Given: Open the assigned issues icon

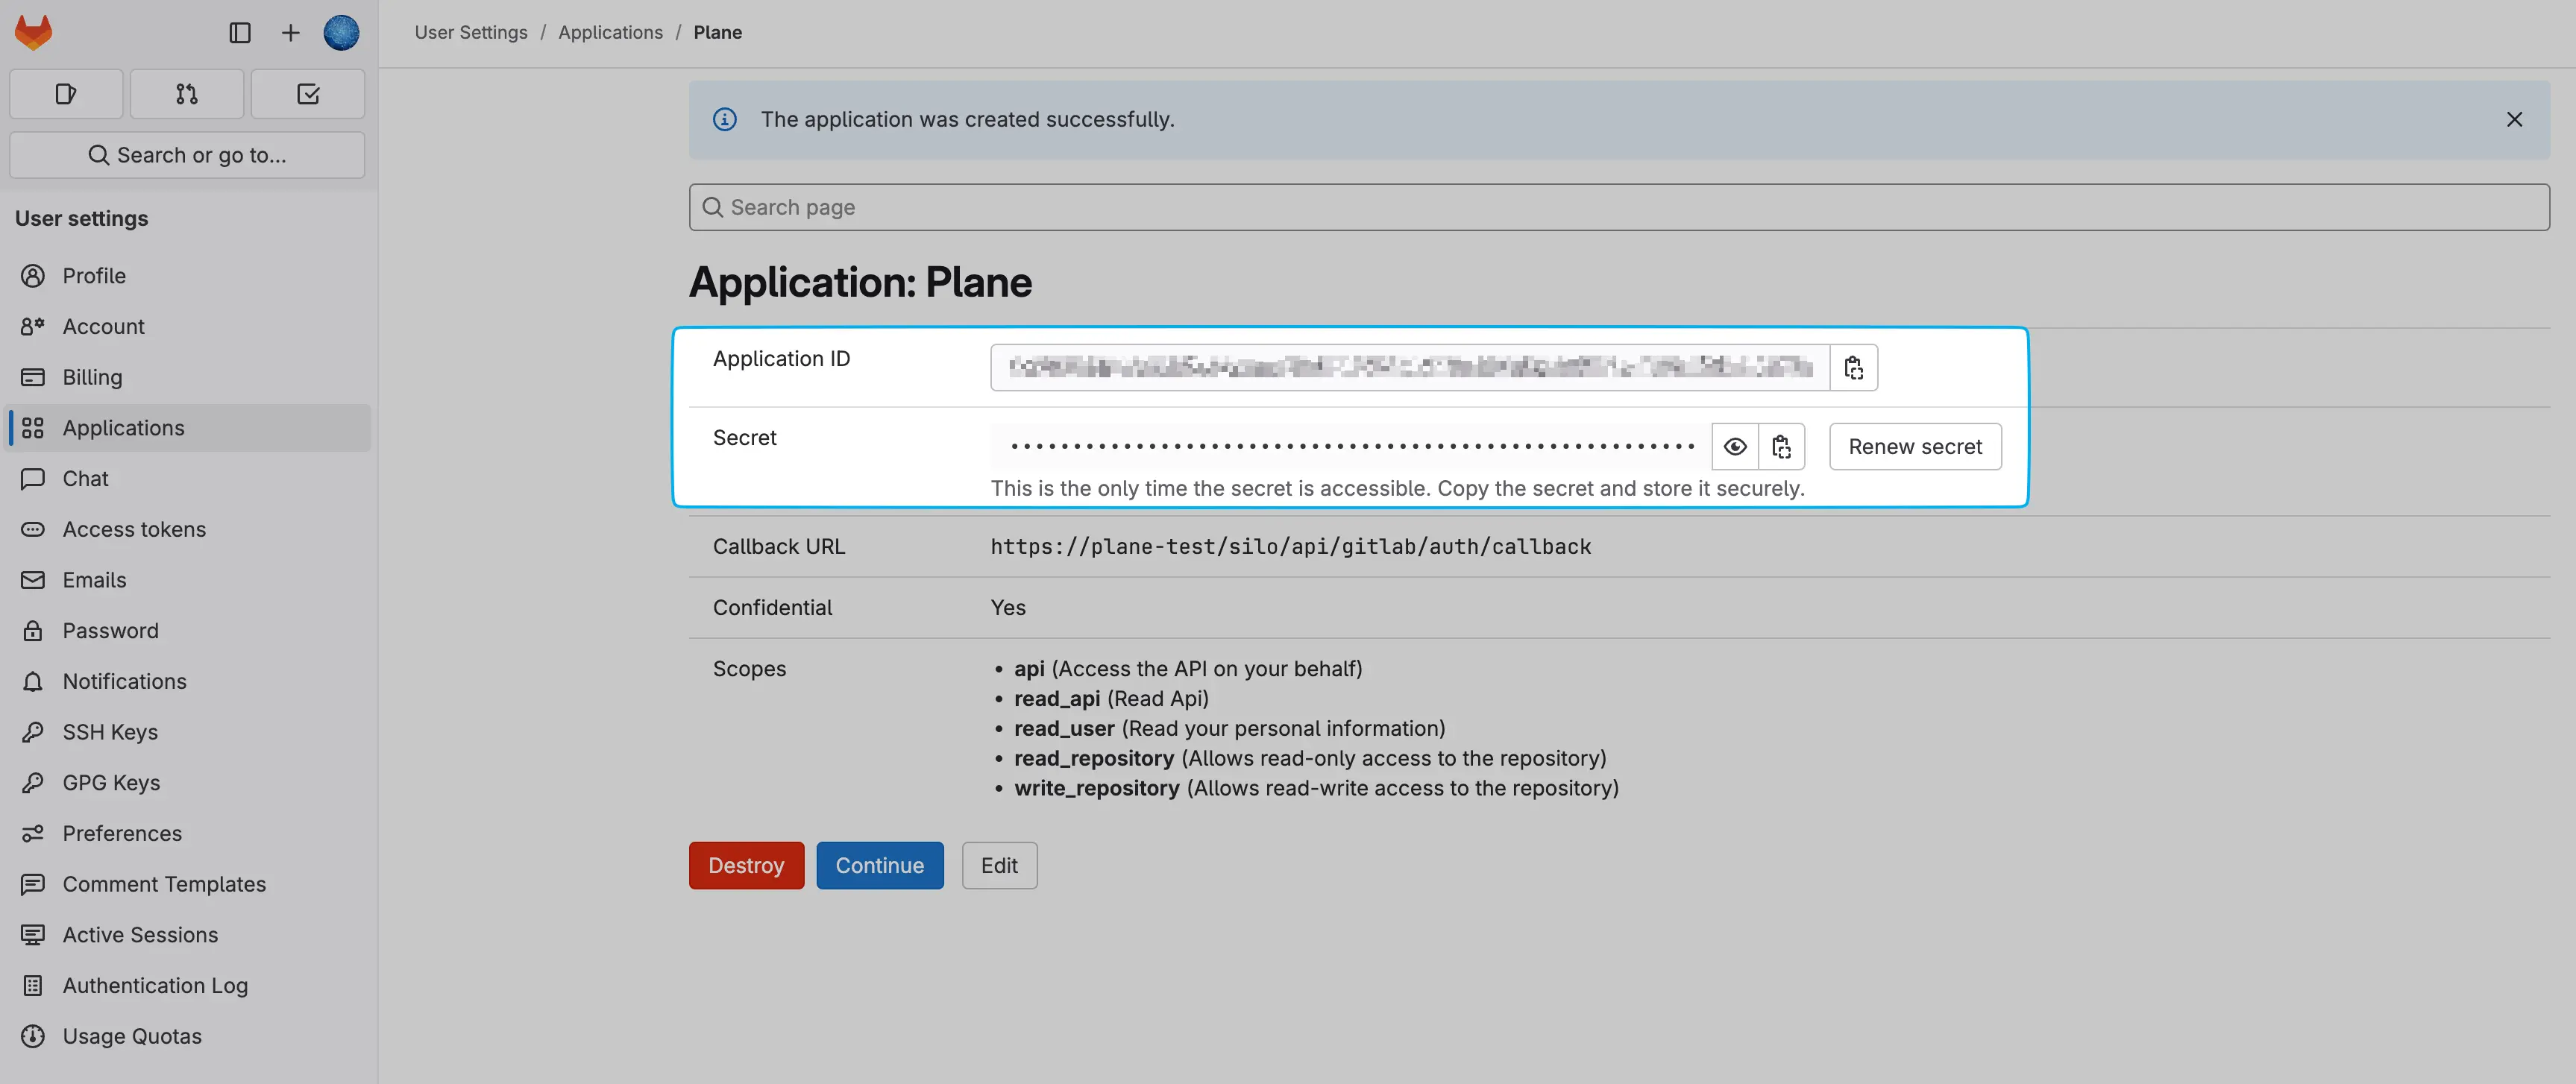Looking at the screenshot, I should (x=66, y=93).
